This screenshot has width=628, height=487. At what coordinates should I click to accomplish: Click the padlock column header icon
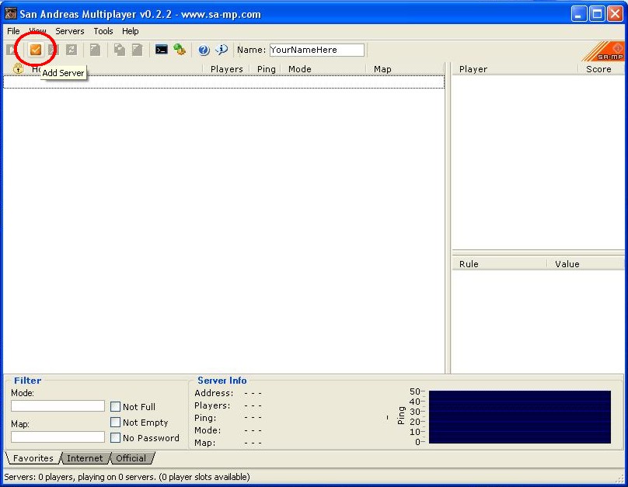[x=18, y=68]
